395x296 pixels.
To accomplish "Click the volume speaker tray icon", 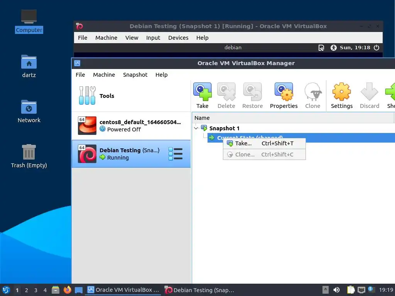I will point(336,290).
